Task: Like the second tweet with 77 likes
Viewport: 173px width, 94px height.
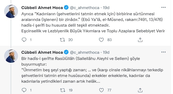Action: pos(101,90)
